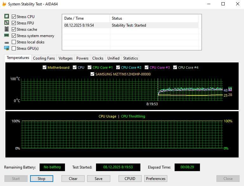Viewport: 244px width, 186px height.
Task: Switch to the Statistics tab
Action: point(131,58)
